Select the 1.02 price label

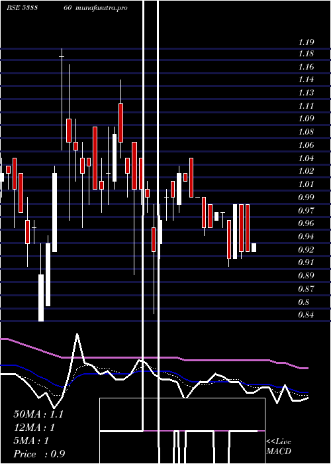pyautogui.click(x=306, y=171)
